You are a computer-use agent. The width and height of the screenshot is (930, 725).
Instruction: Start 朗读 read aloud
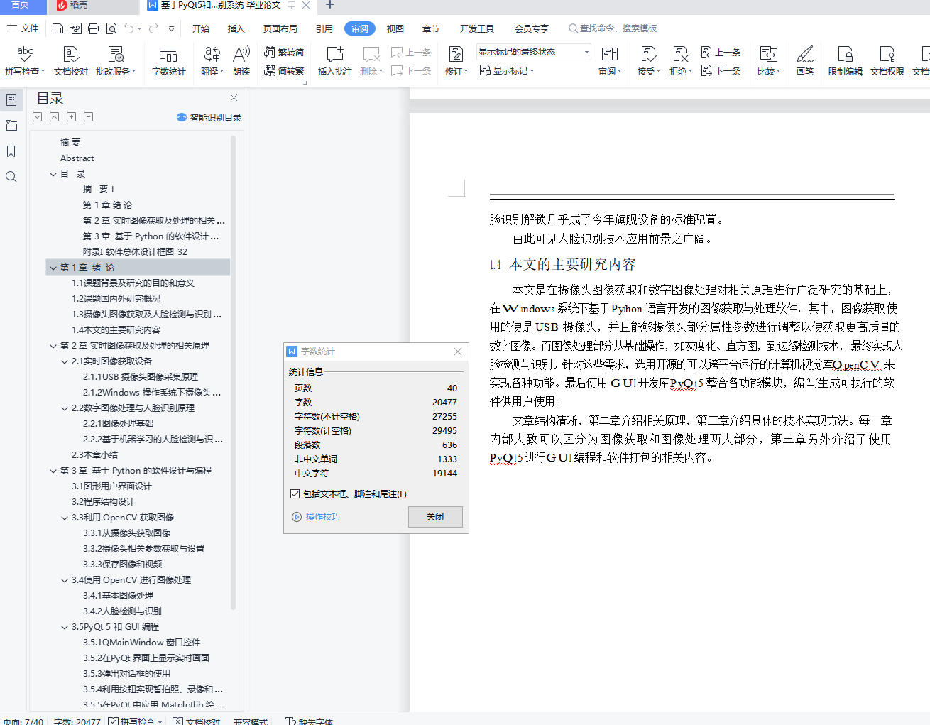point(241,60)
